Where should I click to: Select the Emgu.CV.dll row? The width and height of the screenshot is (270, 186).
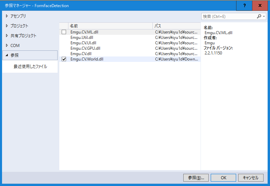(x=130, y=54)
